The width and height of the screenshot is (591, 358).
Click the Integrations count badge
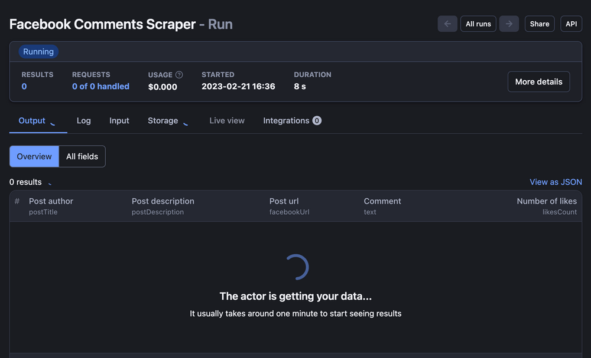[x=317, y=121]
